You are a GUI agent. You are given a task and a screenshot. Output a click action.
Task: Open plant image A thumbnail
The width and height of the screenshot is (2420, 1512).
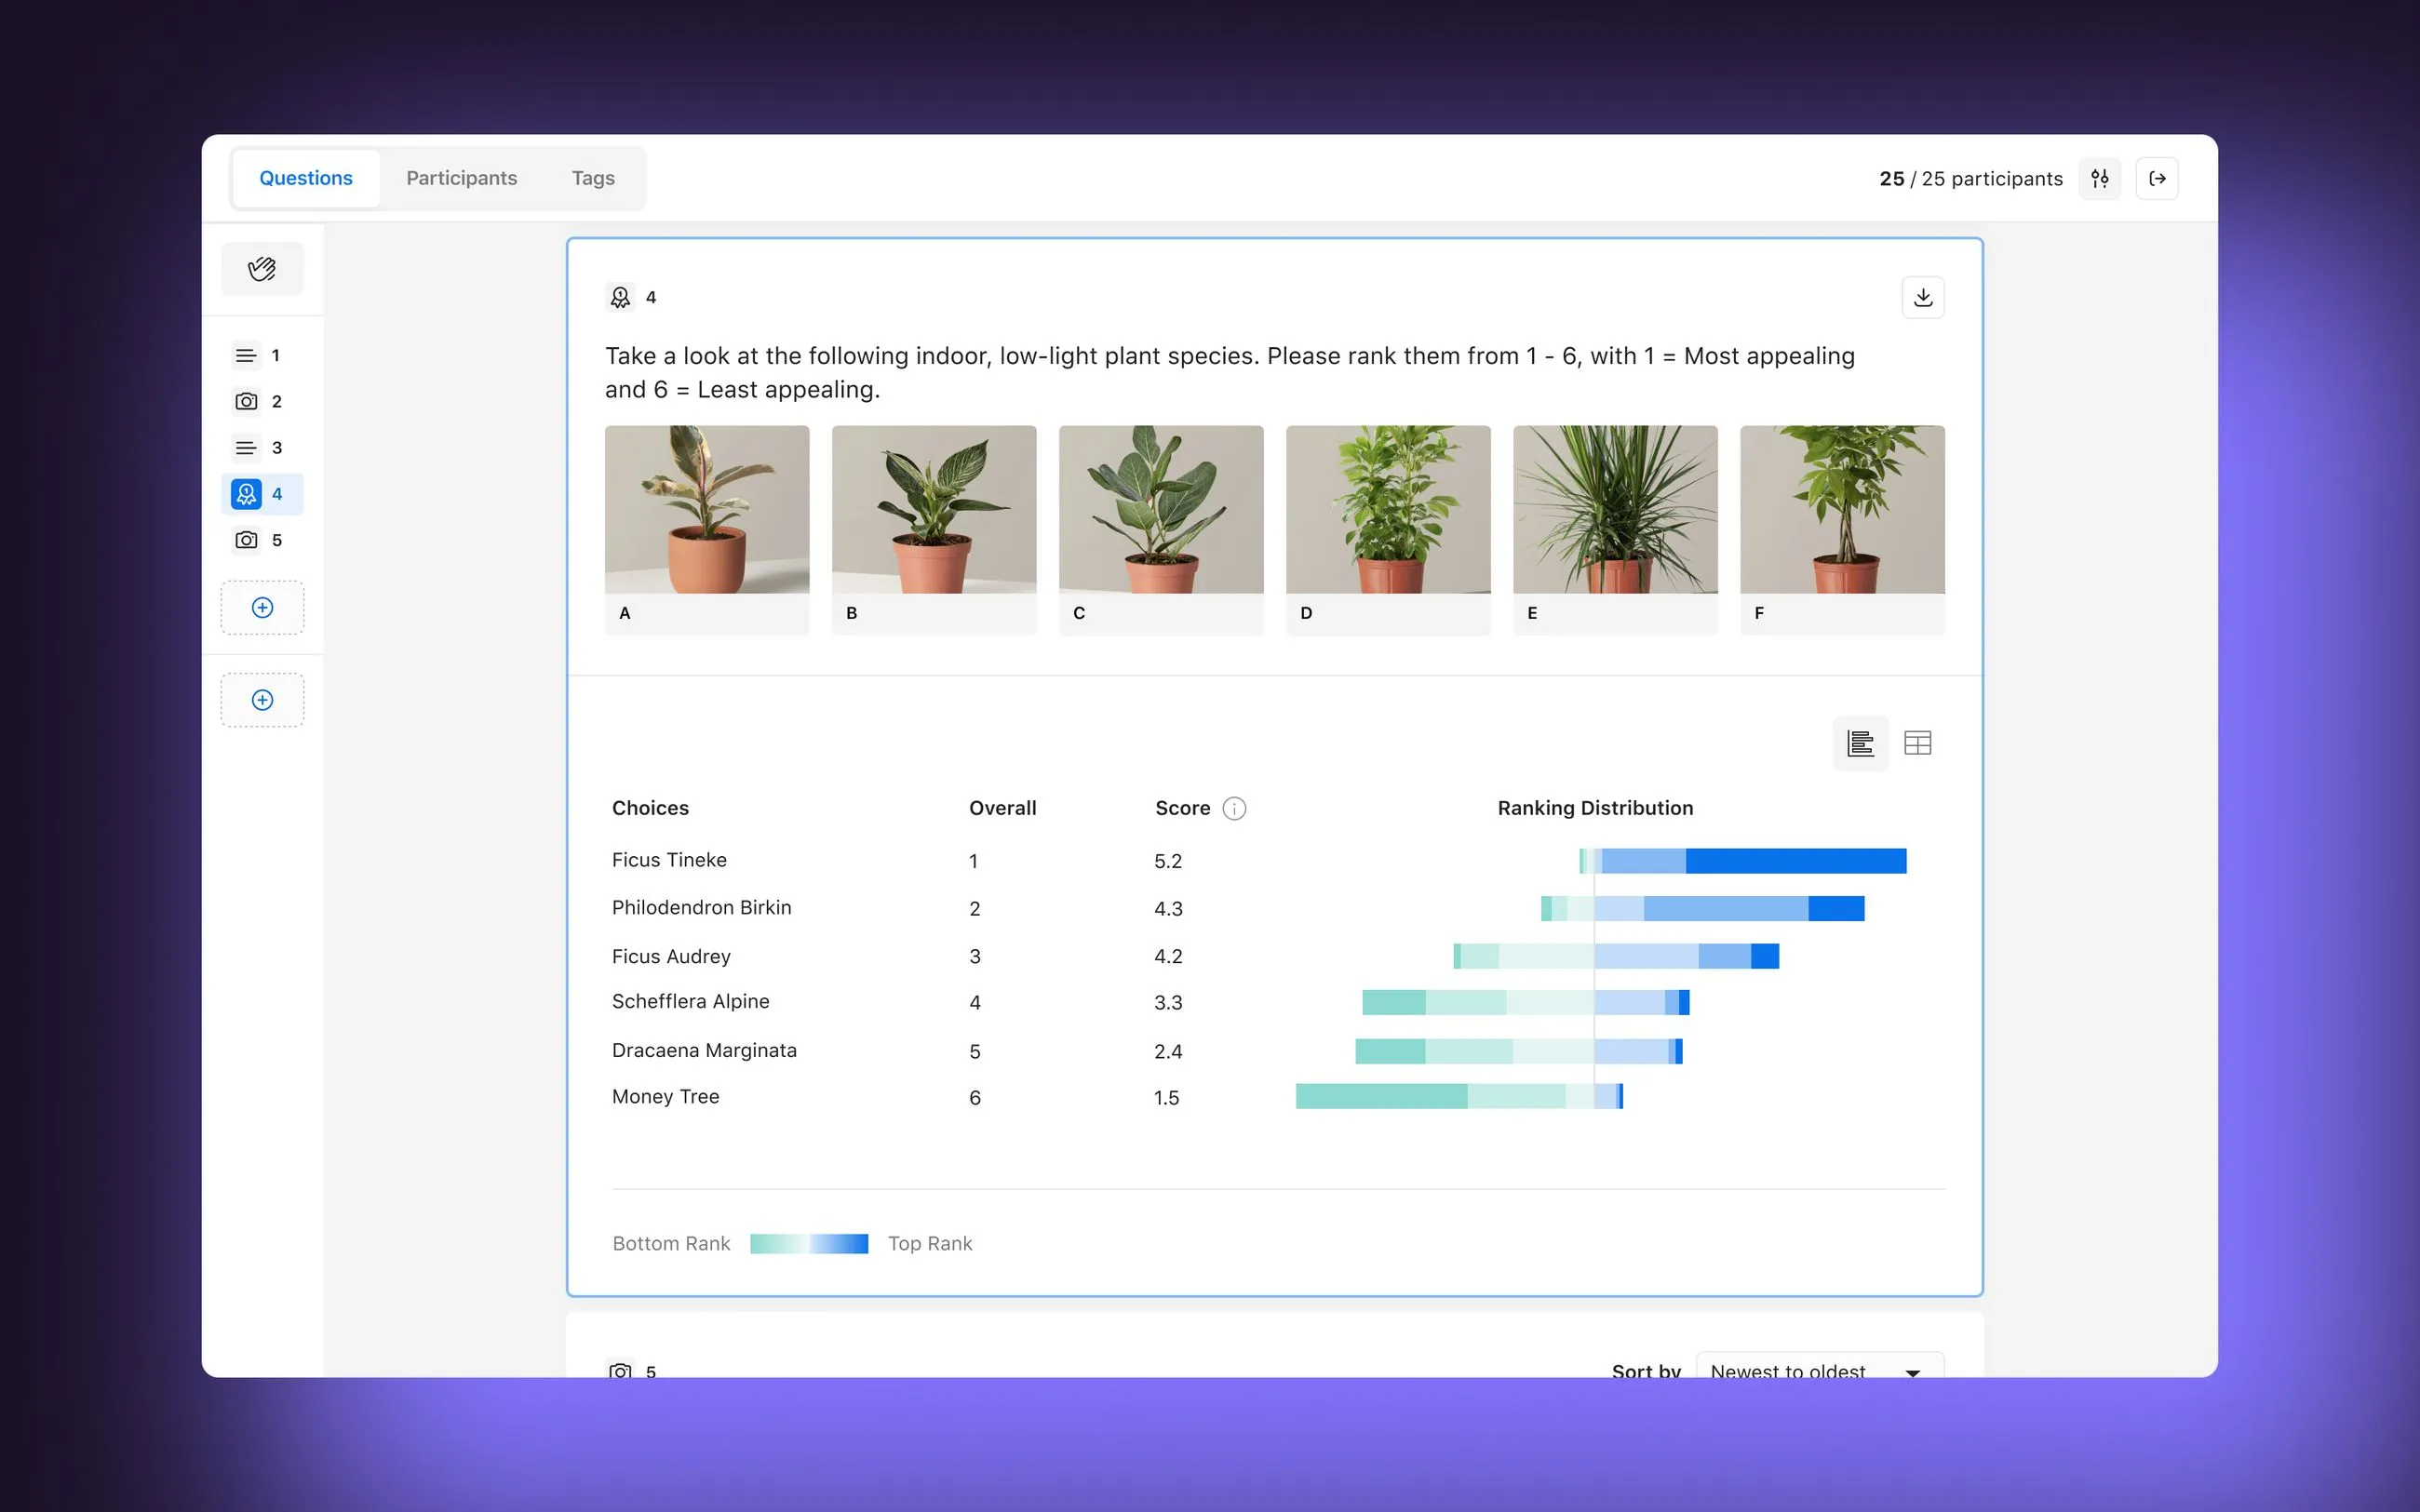click(x=707, y=530)
